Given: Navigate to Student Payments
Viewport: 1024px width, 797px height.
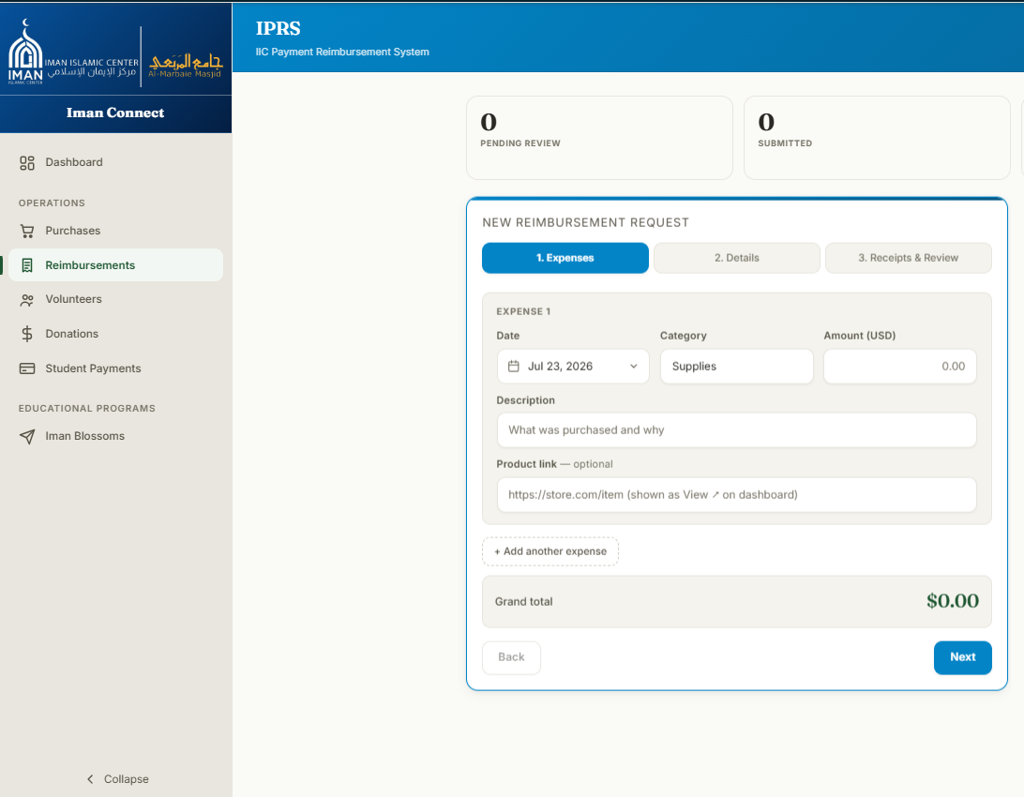Looking at the screenshot, I should (x=115, y=368).
